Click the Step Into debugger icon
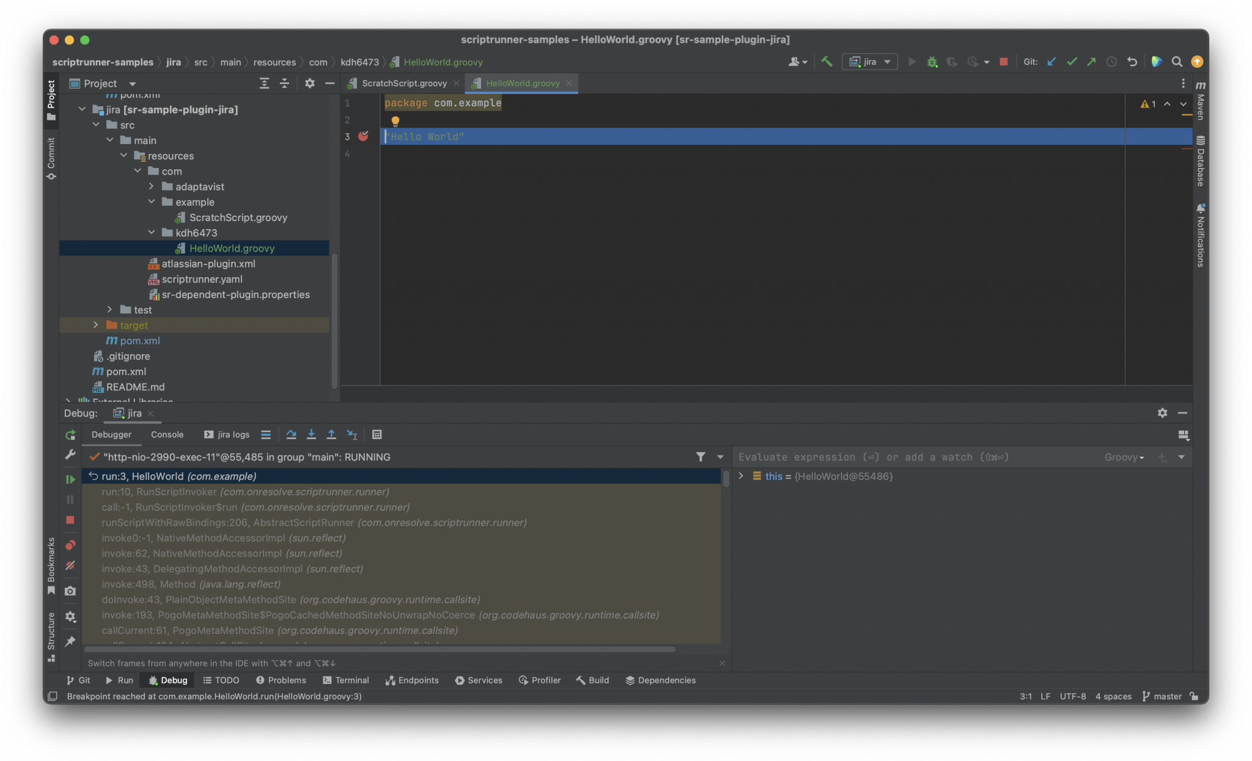This screenshot has width=1252, height=761. tap(311, 434)
